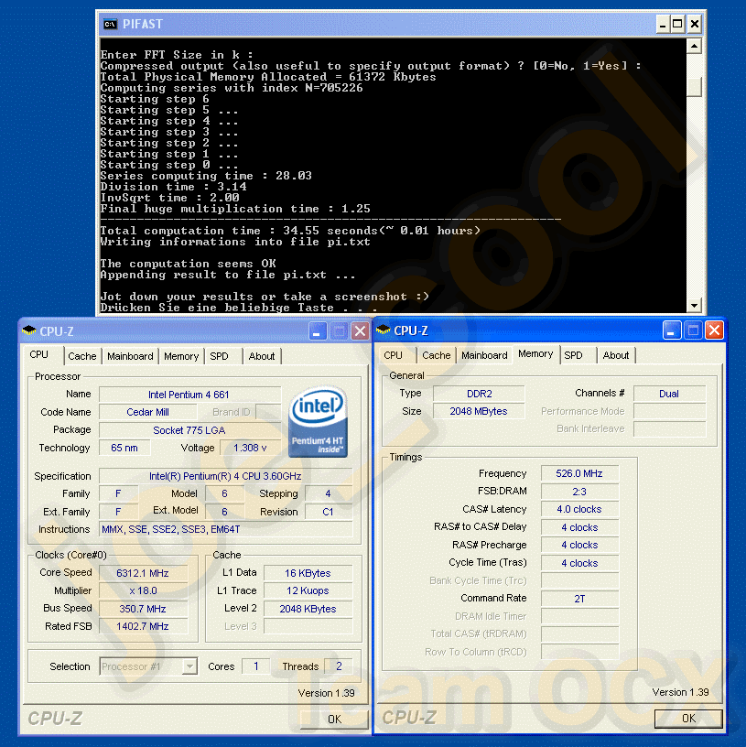Screen dimensions: 746x747
Task: Click the Specification field 'Intel(R) Pentium(R) 4 CPU 3.60GHz'
Action: (x=225, y=476)
